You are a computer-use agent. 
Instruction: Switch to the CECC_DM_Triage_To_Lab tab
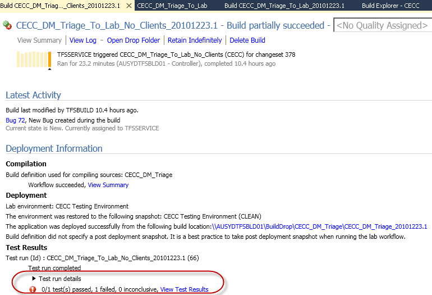(172, 6)
